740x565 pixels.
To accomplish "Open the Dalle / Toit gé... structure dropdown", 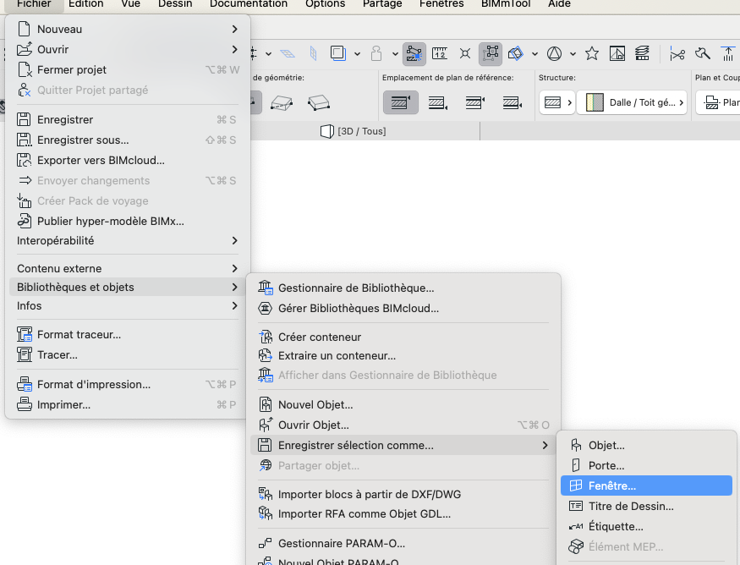I will pos(632,102).
